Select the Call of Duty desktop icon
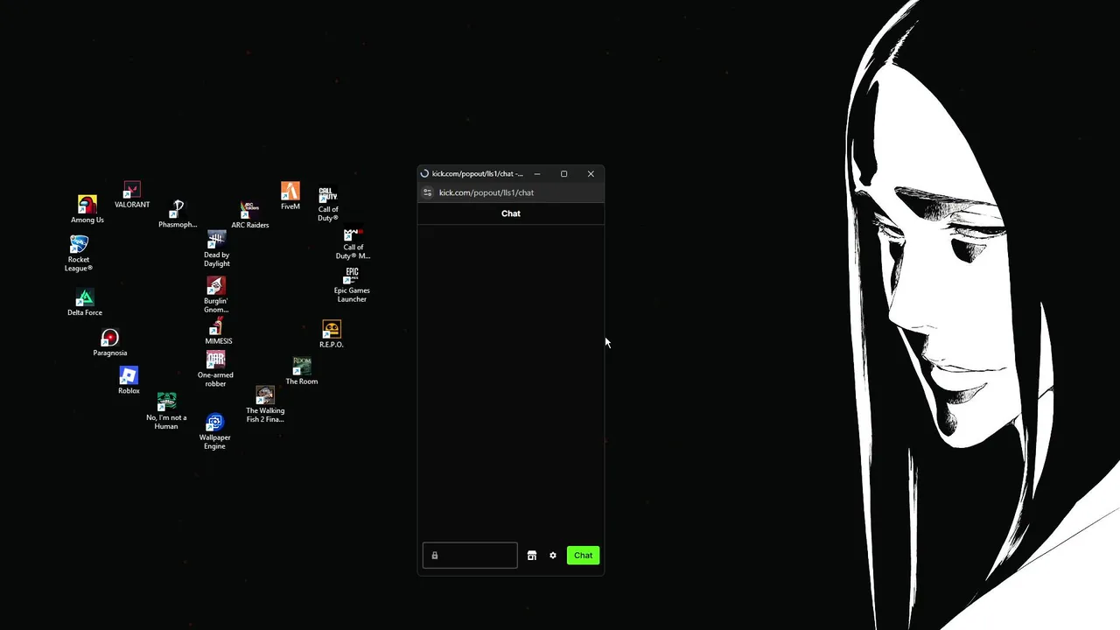1120x630 pixels. pos(328,204)
